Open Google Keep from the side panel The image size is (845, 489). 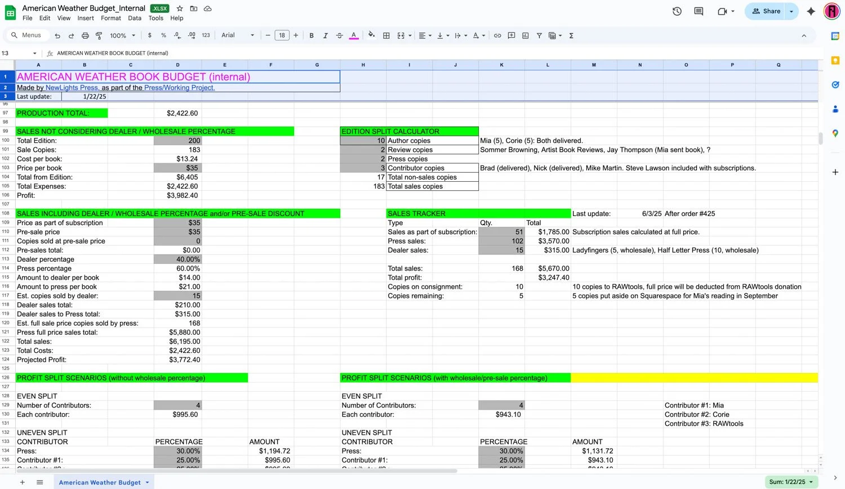(x=835, y=60)
